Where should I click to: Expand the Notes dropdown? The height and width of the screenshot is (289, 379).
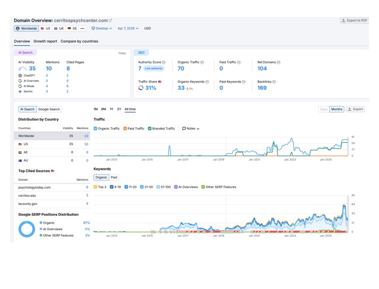[x=190, y=129]
